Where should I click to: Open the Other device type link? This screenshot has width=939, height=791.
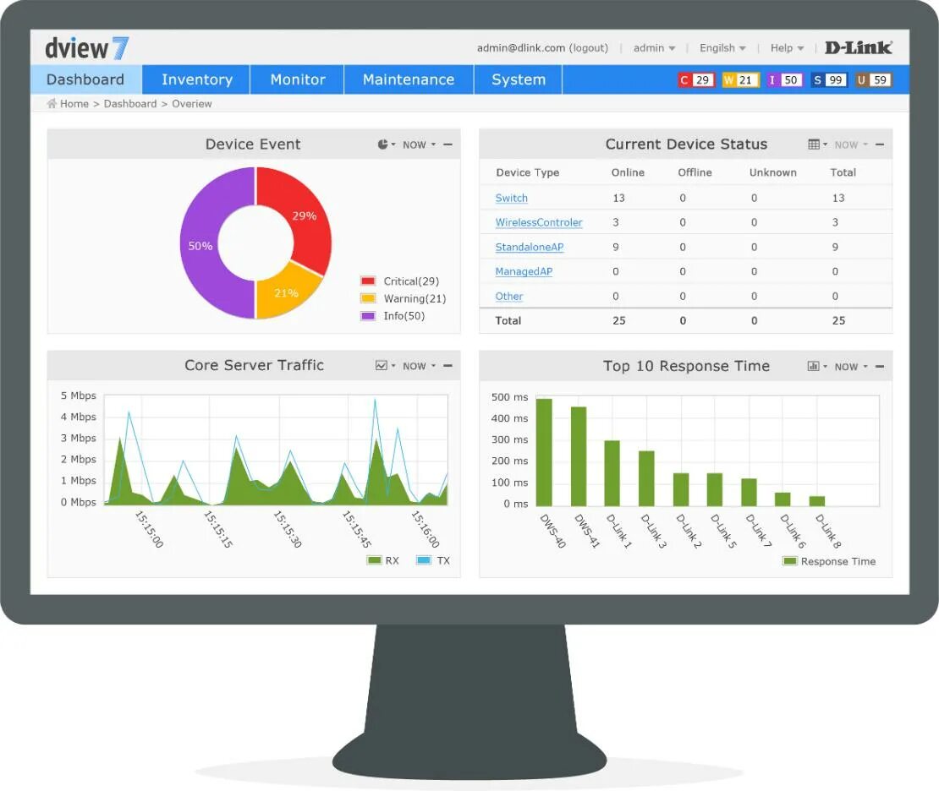point(509,296)
